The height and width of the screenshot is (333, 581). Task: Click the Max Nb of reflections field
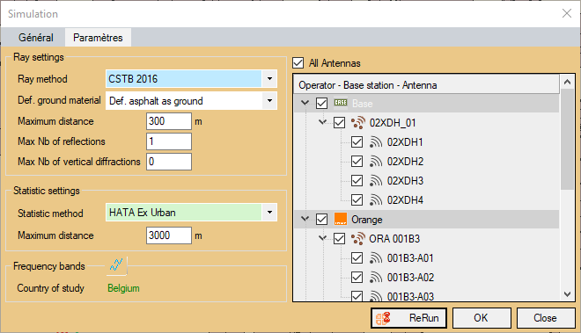click(169, 141)
